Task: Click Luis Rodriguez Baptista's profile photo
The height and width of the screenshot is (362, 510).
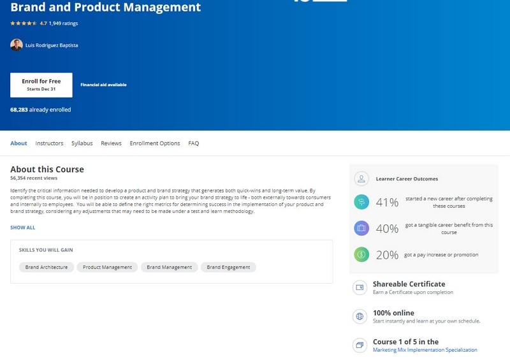Action: (17, 45)
